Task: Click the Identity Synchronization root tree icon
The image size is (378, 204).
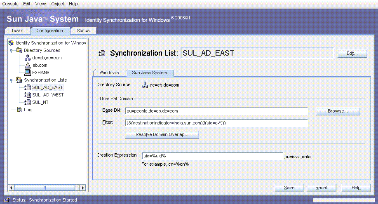Action: [11, 43]
